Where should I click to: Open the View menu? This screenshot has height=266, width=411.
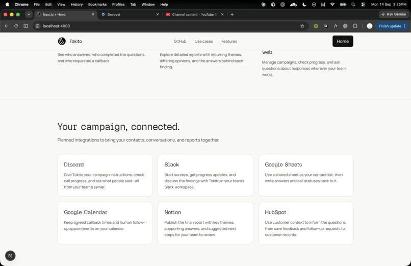click(61, 4)
